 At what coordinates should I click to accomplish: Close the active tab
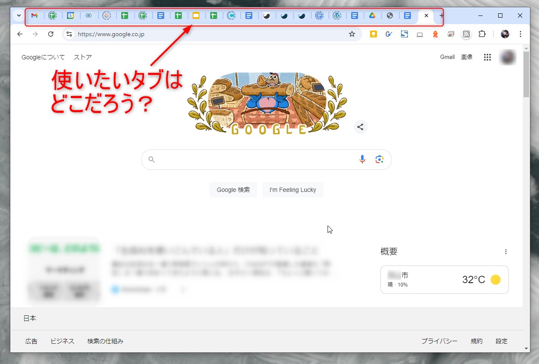[426, 15]
